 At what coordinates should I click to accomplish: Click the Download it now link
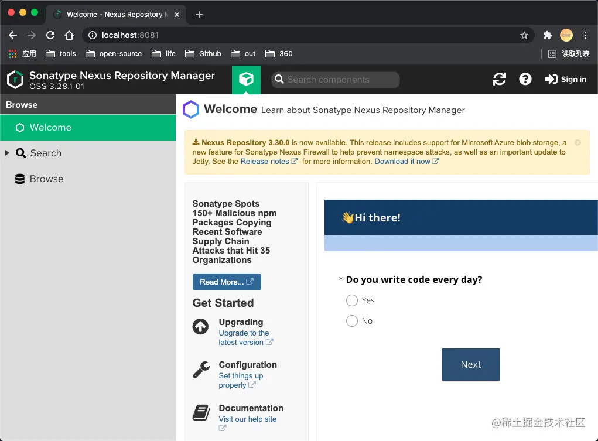[x=406, y=162]
